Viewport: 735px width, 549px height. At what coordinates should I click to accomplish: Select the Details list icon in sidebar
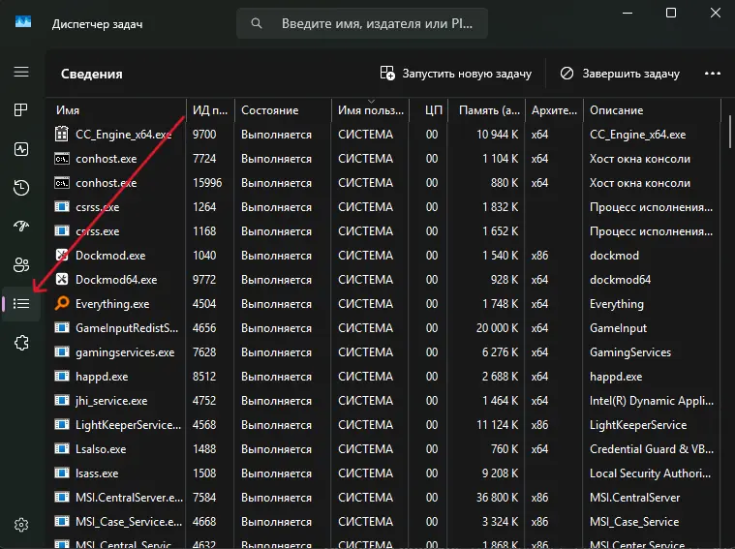coord(21,304)
